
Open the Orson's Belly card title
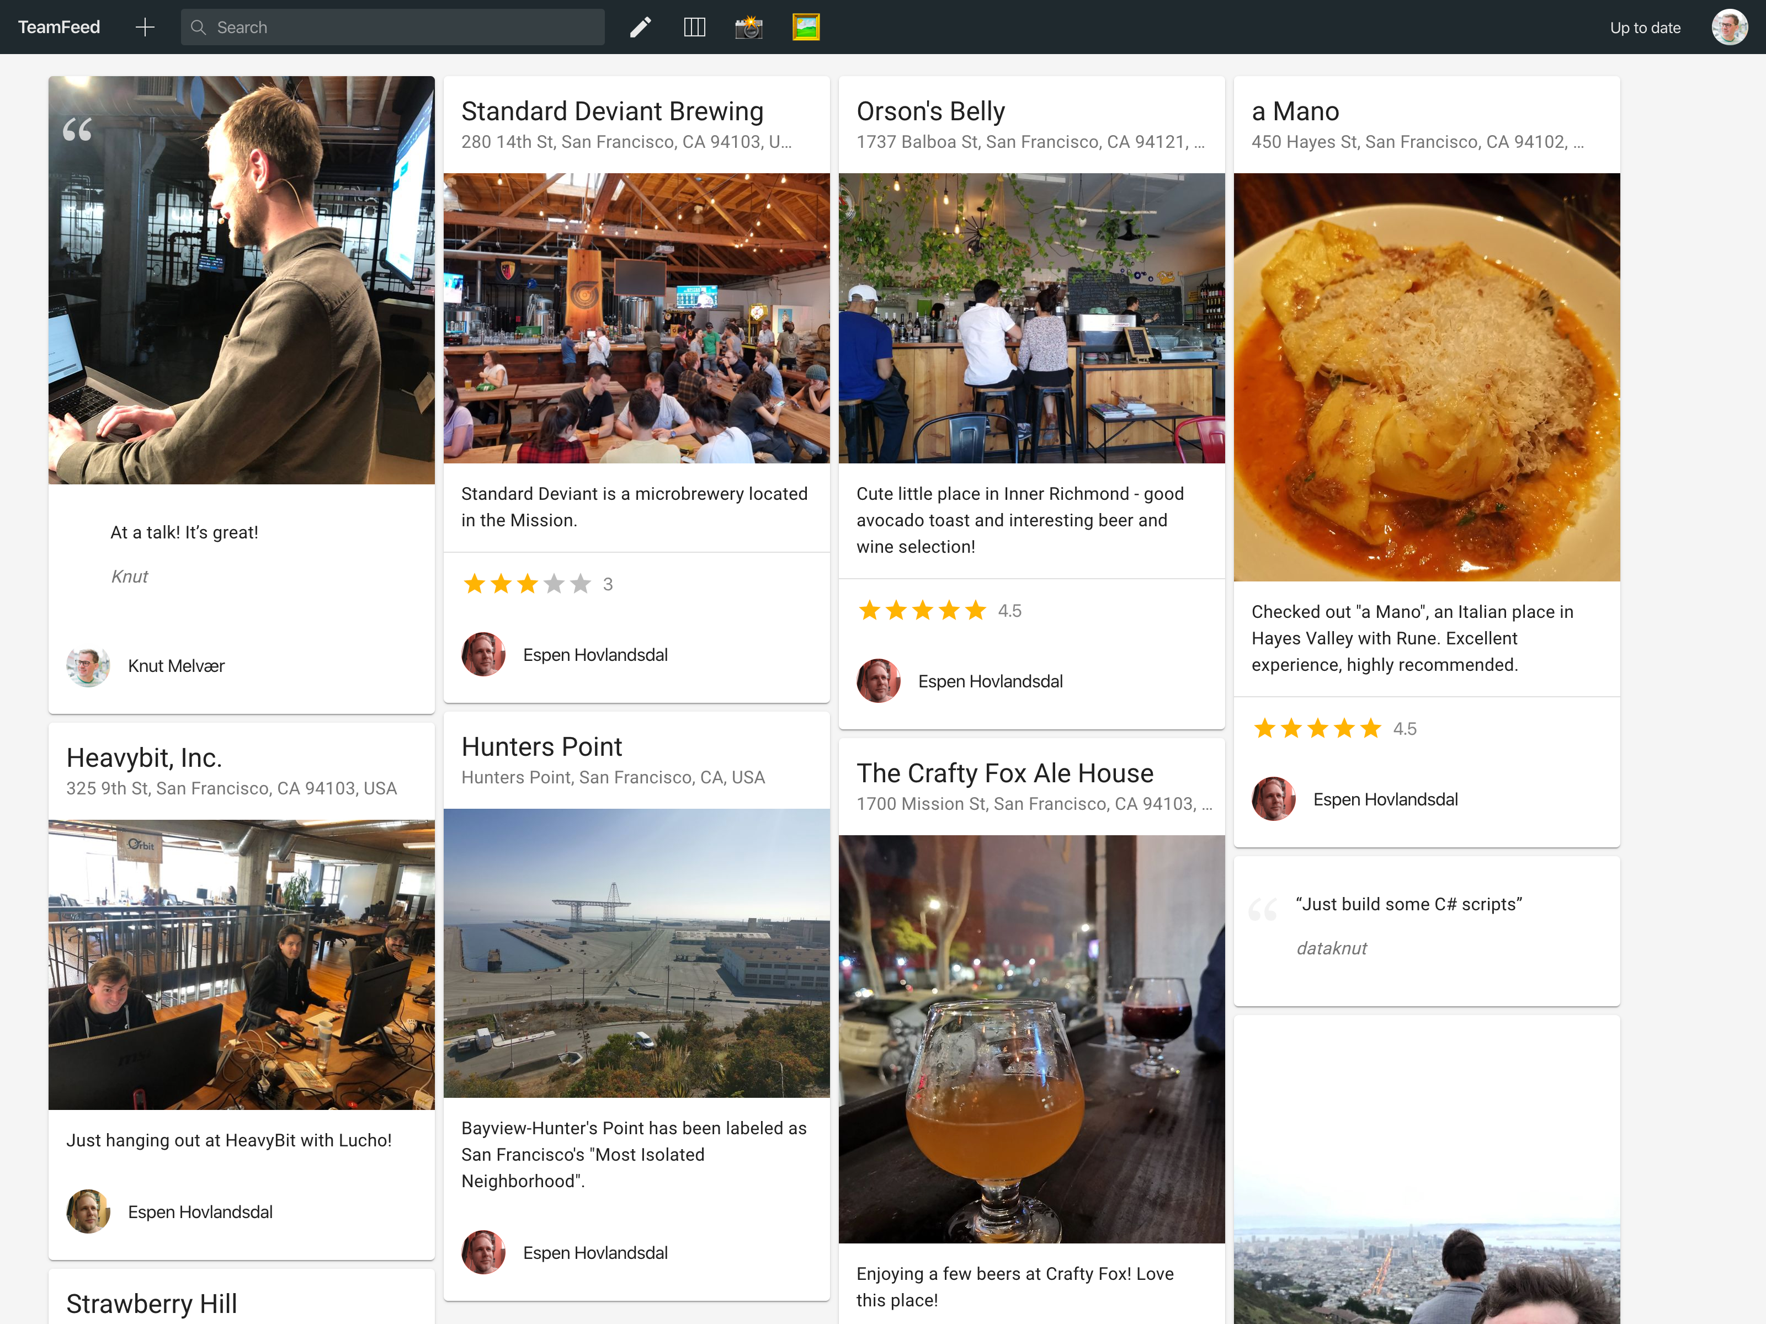[930, 111]
